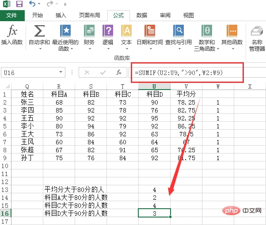
Task: Open the Logical (逻辑) functions icon
Action: pyautogui.click(x=108, y=31)
